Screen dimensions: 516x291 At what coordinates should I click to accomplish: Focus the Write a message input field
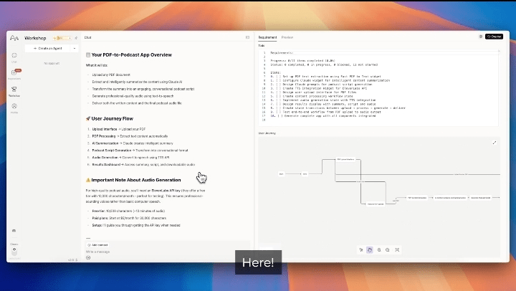143,252
